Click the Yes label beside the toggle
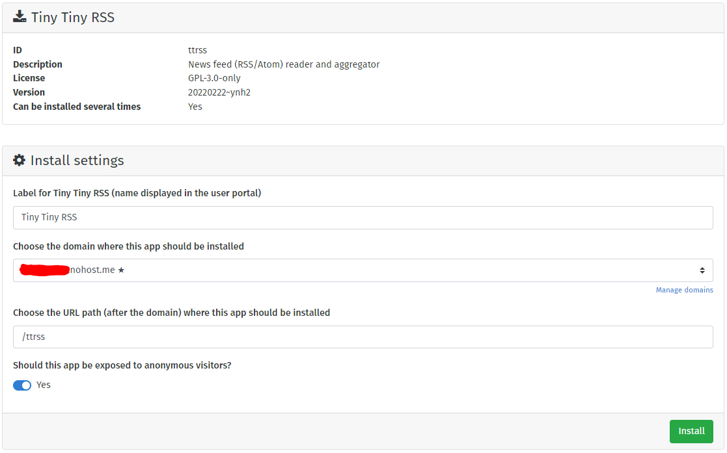Viewport: 727px width, 453px height. point(44,385)
